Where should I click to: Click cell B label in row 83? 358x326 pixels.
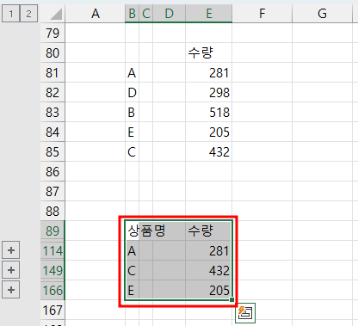133,112
